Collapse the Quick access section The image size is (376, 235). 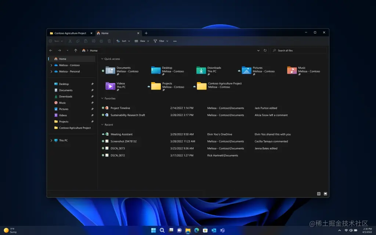tap(102, 59)
